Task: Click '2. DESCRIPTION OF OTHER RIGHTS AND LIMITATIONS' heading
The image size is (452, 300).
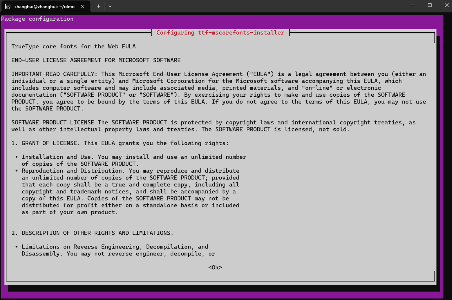Action: (92, 233)
